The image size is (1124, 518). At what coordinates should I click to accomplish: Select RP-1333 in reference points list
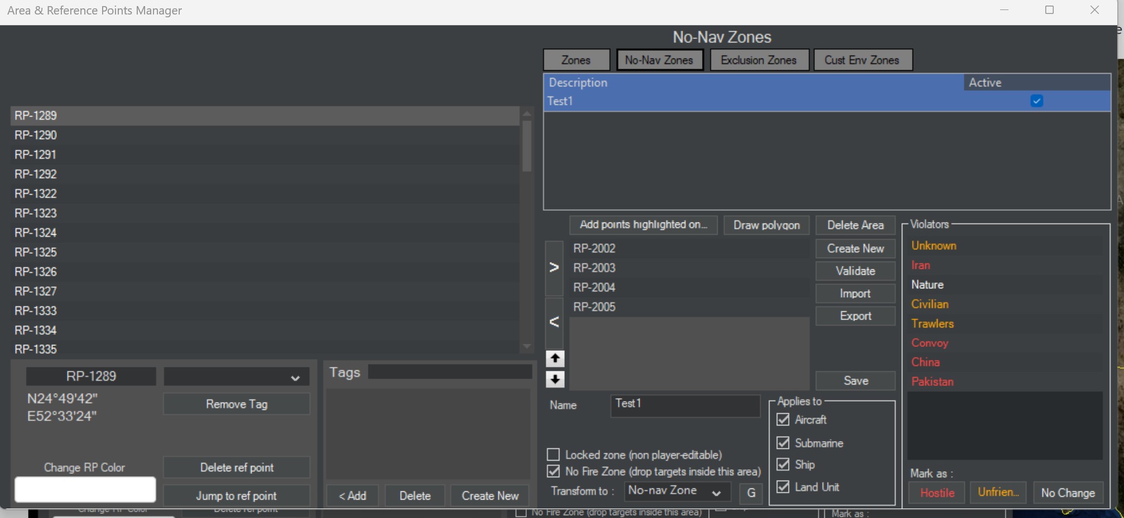point(265,311)
